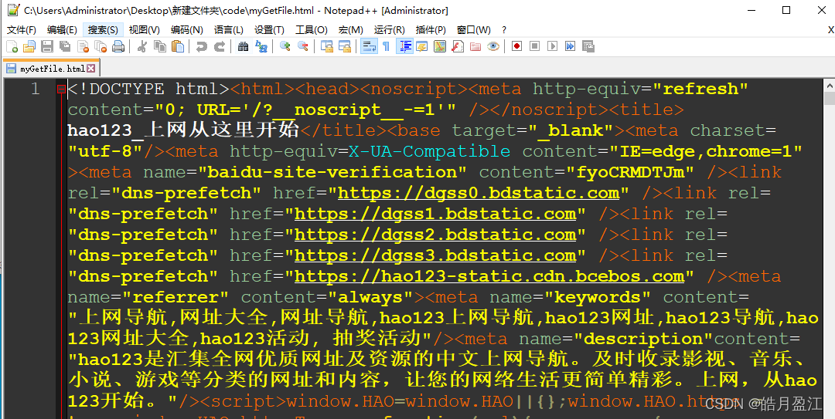Place cursor on "baidu-site-verification" text
835x419 pixels.
(x=332, y=172)
